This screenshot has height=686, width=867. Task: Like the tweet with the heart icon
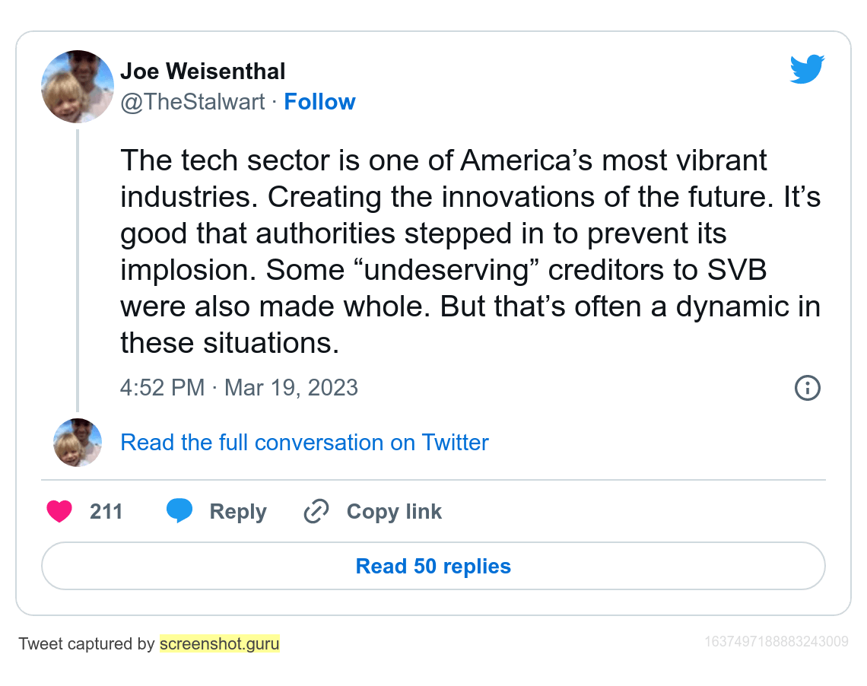[59, 511]
